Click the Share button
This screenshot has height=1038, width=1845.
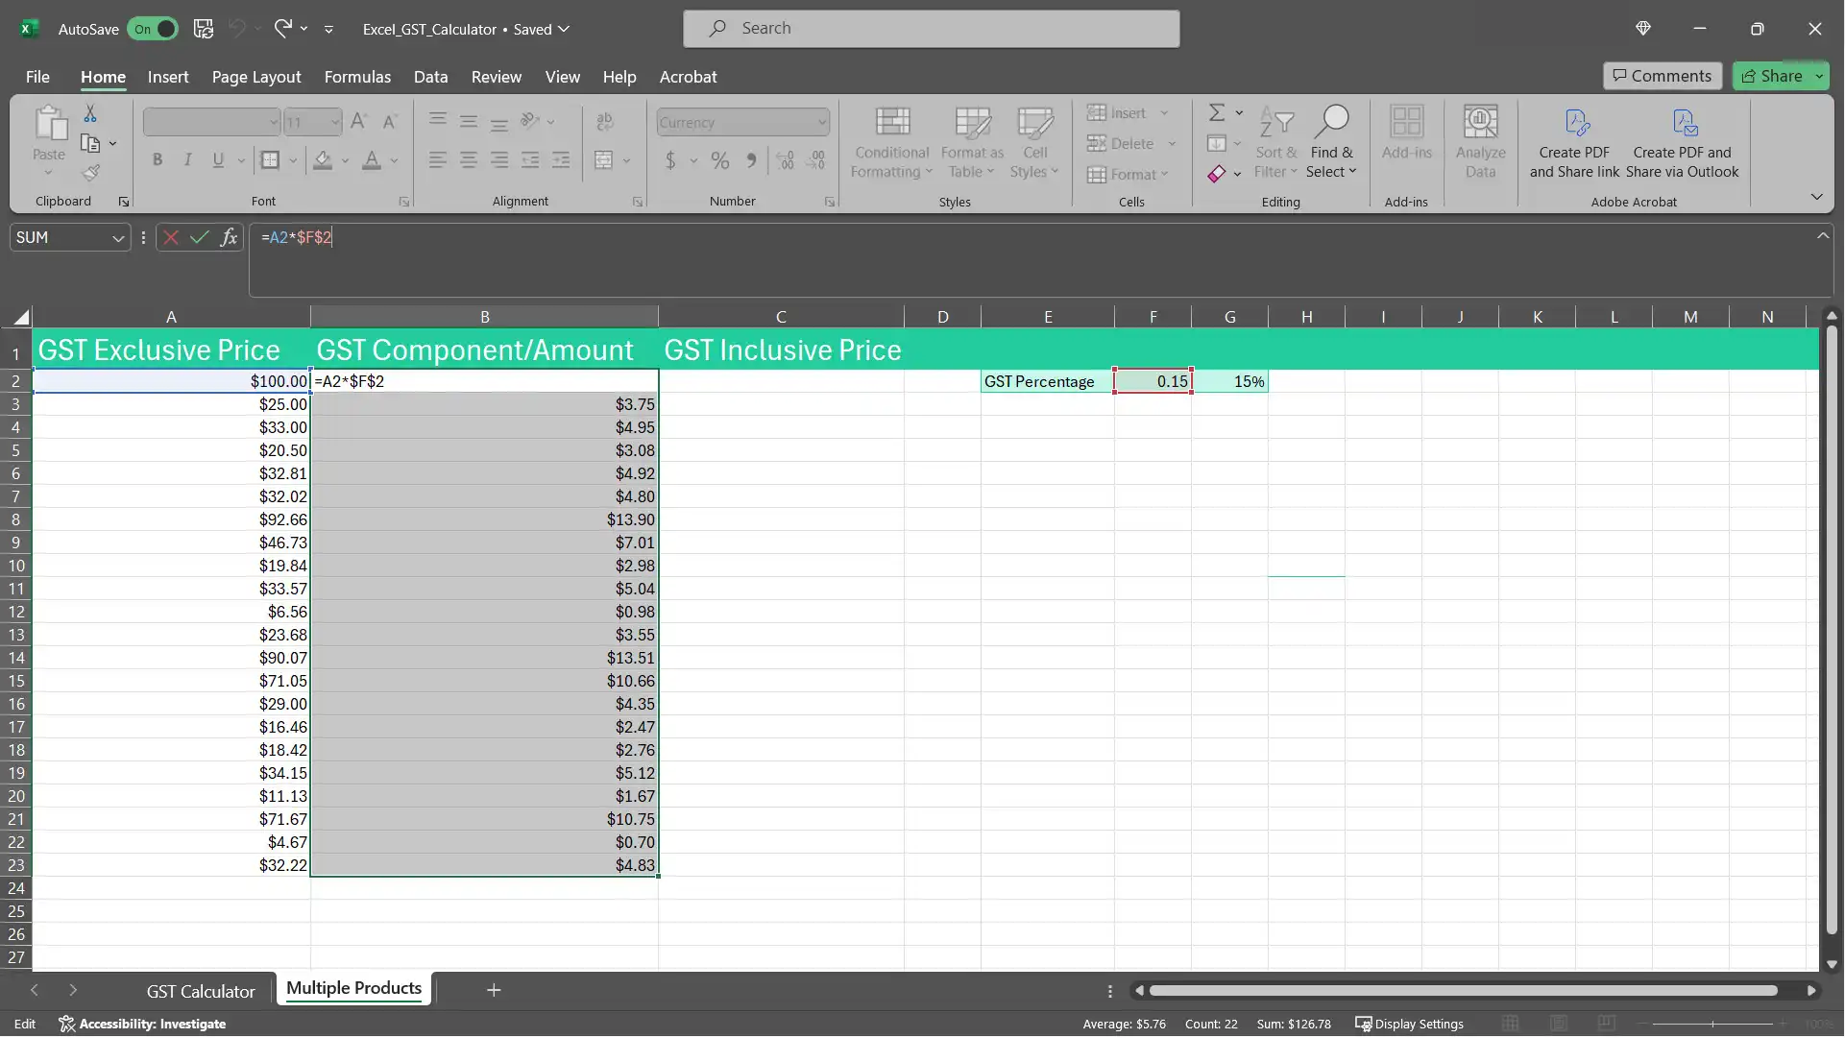(1772, 76)
